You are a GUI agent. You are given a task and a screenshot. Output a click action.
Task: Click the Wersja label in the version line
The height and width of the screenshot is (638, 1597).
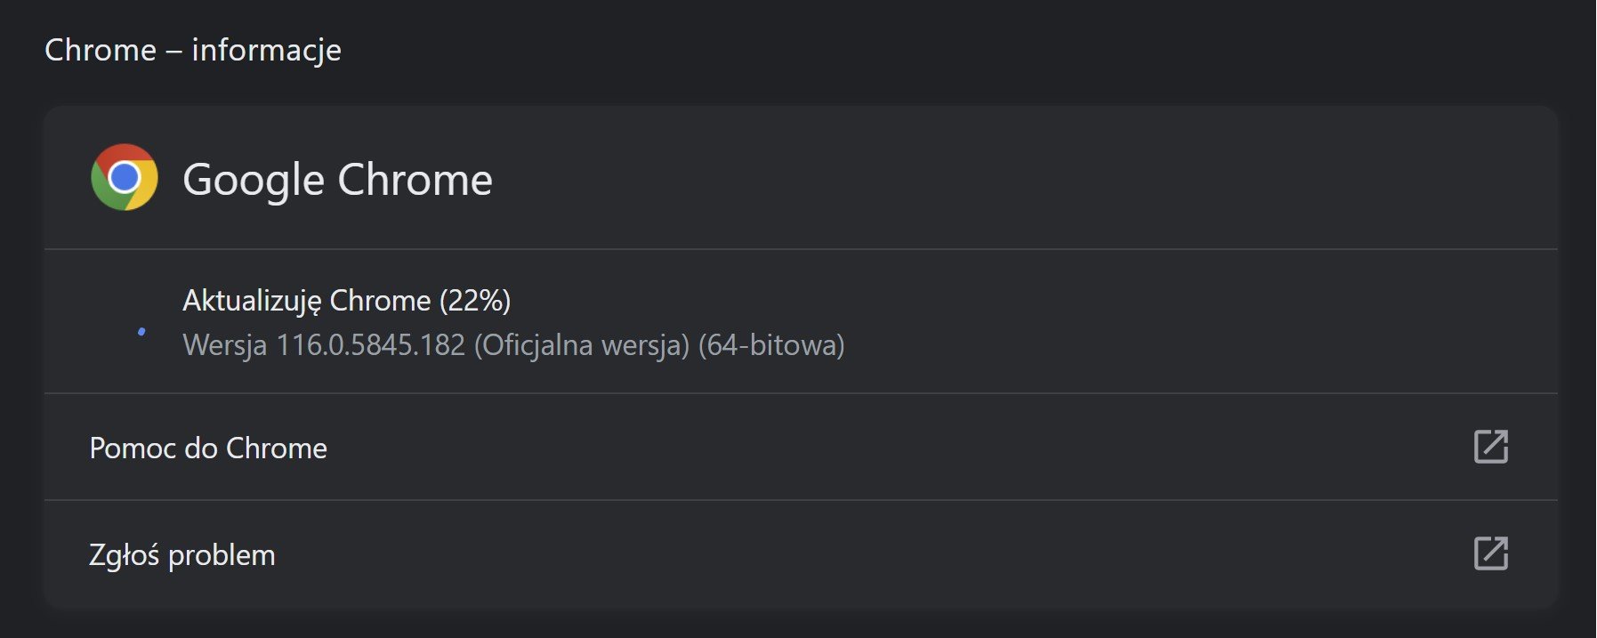pos(225,345)
